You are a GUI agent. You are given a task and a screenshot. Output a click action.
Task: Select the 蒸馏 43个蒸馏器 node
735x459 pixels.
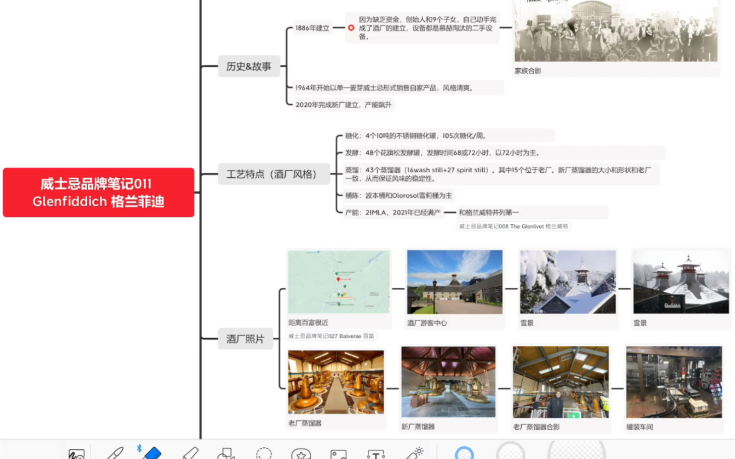pos(501,174)
